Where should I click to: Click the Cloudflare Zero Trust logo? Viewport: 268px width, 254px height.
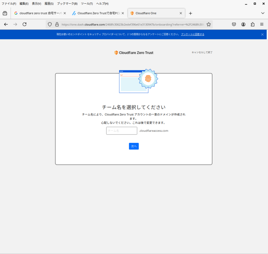[x=134, y=53]
